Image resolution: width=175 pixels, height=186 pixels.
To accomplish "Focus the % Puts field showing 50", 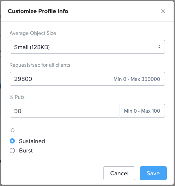I will point(65,111).
